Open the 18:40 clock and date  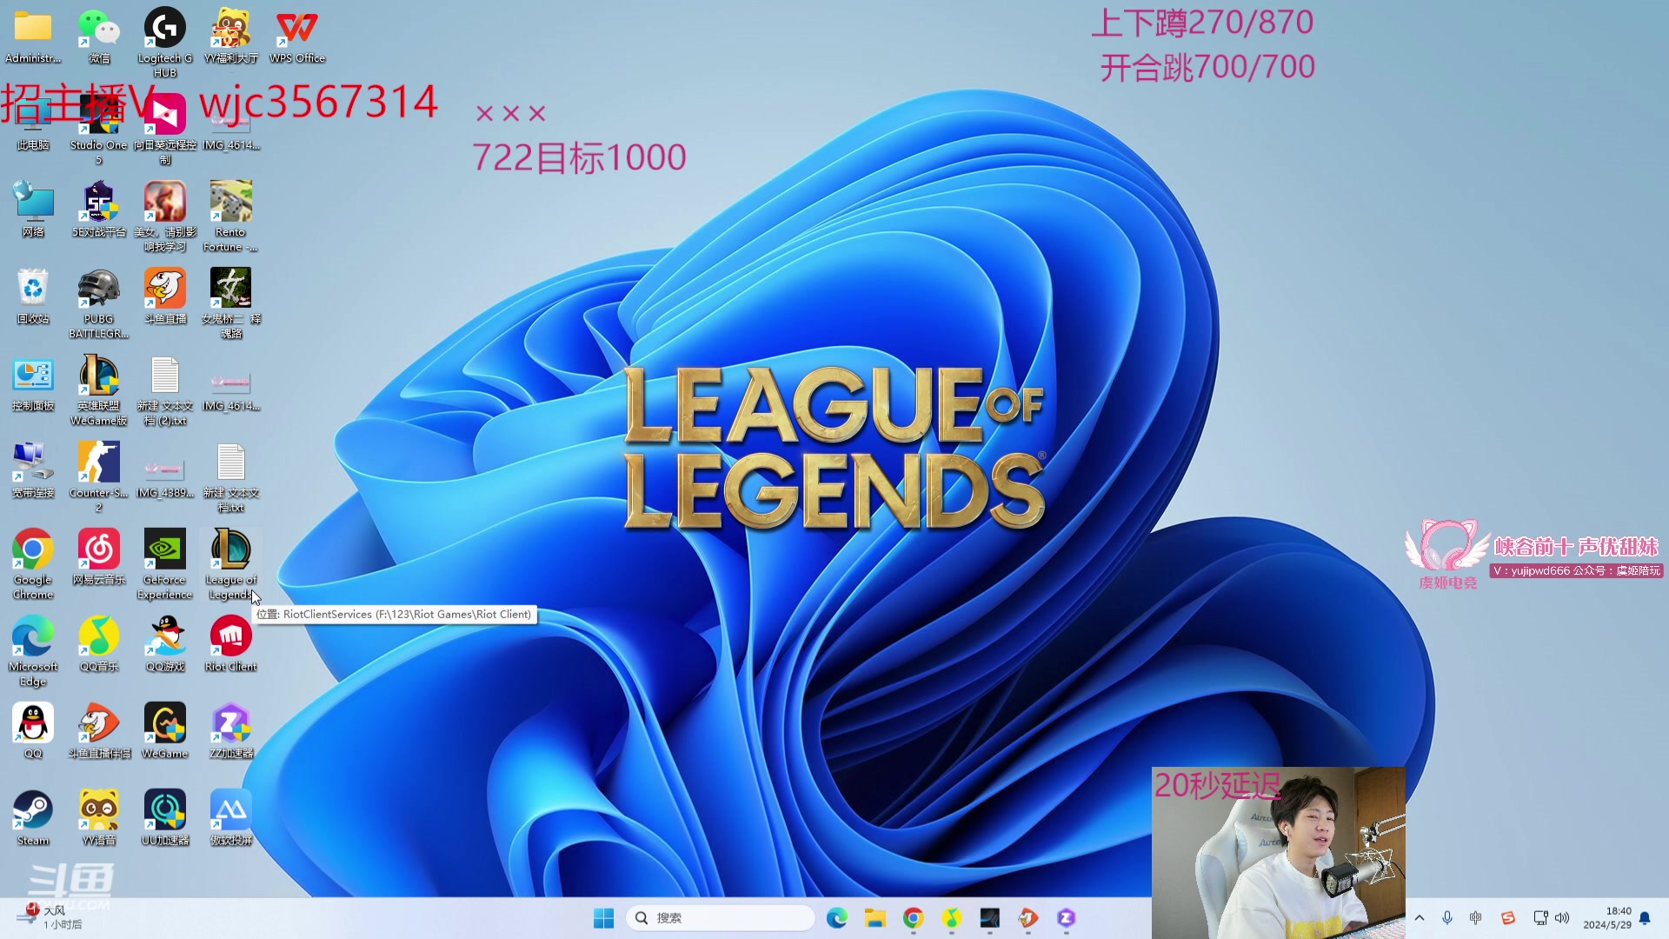1607,918
